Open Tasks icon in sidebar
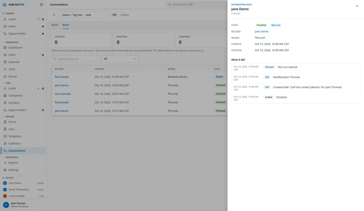Viewport: 364px width, 211px height. point(5,69)
